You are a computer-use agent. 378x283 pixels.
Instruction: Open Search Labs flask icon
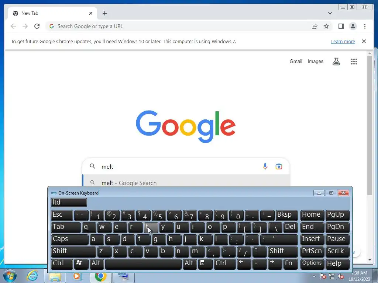336,62
